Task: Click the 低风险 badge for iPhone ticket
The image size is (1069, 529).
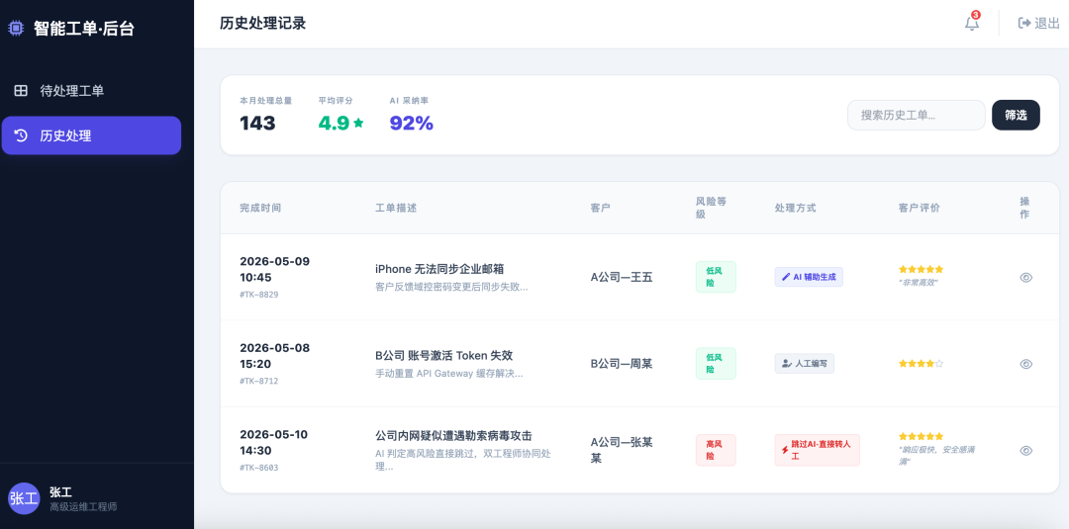Action: tap(716, 277)
